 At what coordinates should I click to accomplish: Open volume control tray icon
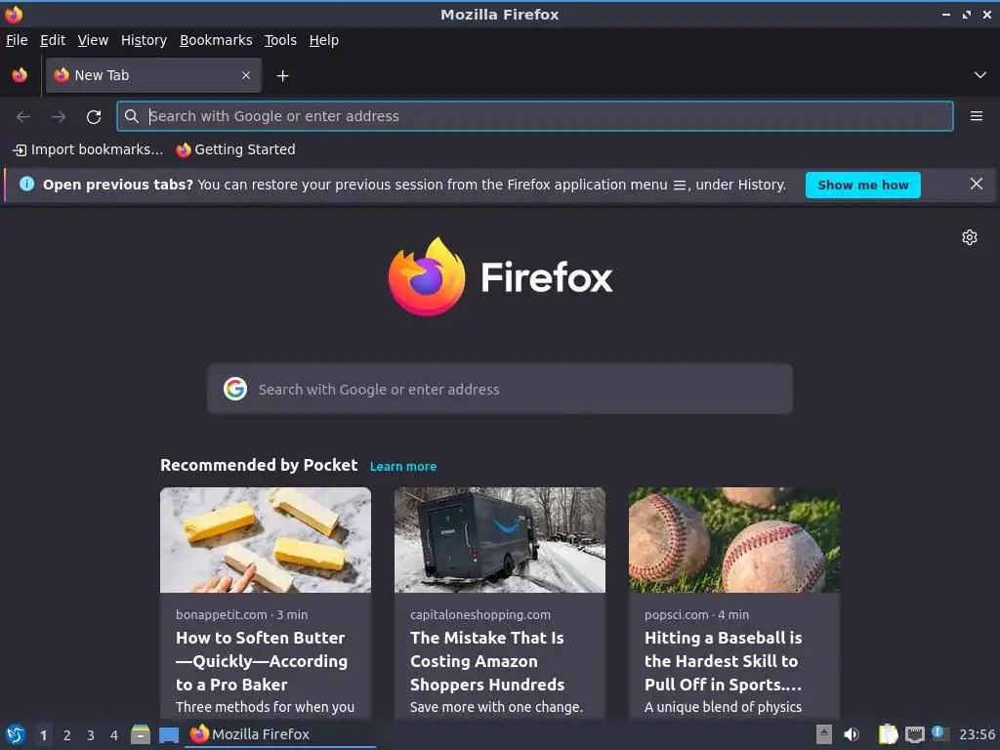click(852, 734)
